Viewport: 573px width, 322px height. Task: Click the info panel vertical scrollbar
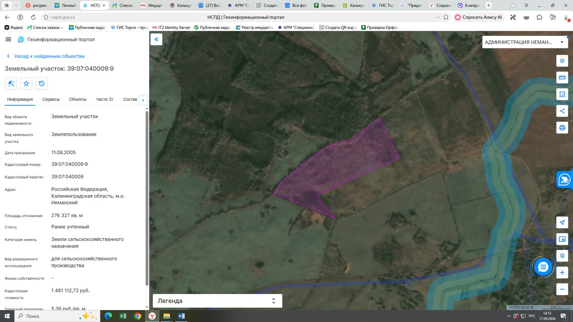click(147, 198)
